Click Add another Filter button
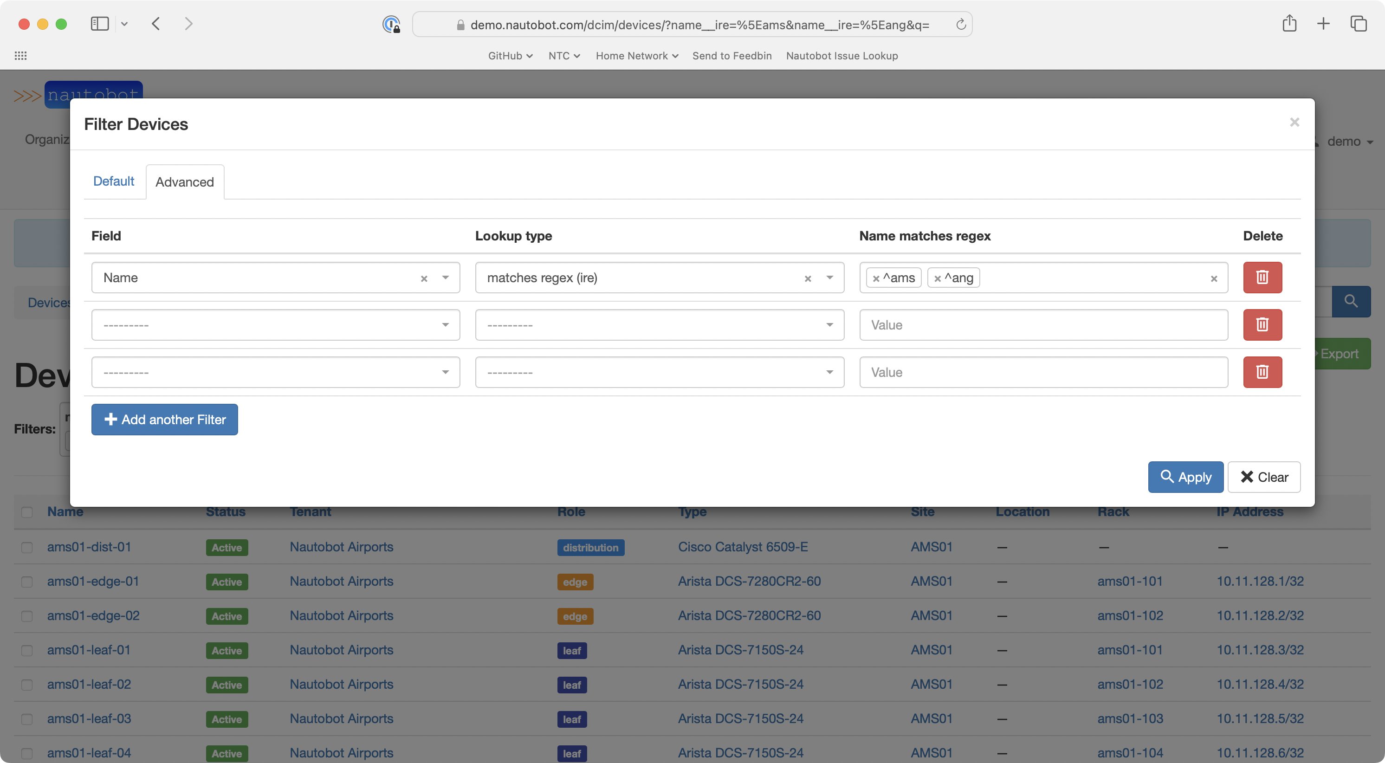 (164, 420)
